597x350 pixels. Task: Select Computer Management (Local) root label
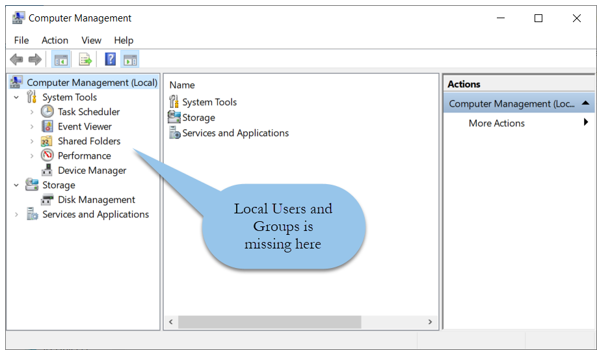[x=92, y=83]
